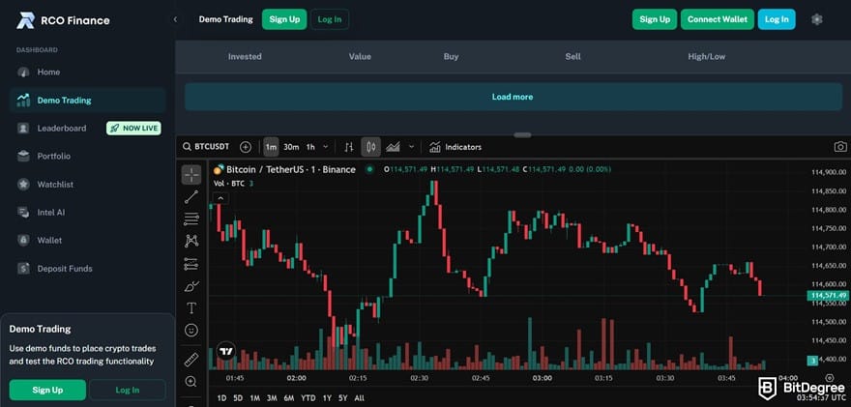This screenshot has width=851, height=407.
Task: Click the RCO Finance logo
Action: point(63,20)
